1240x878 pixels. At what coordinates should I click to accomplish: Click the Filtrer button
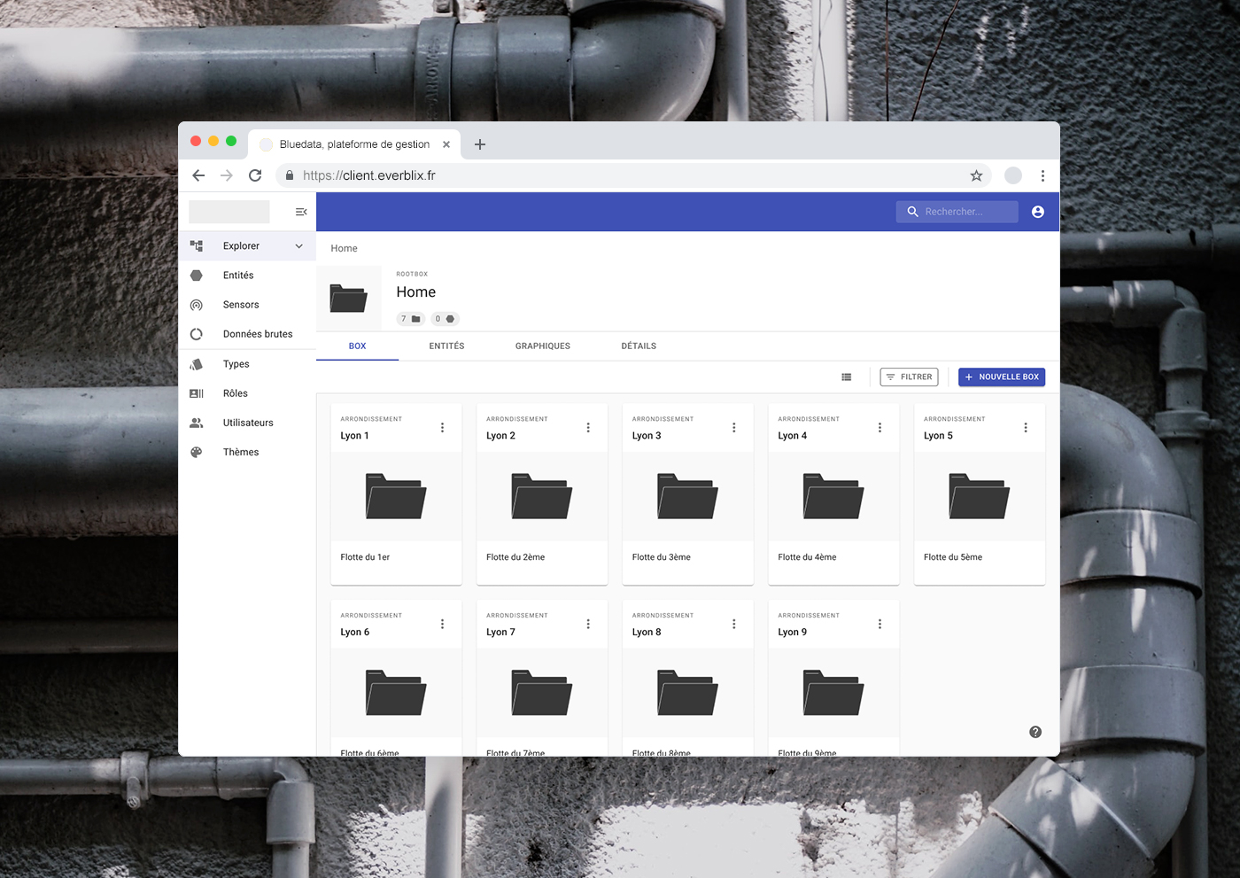(x=909, y=377)
